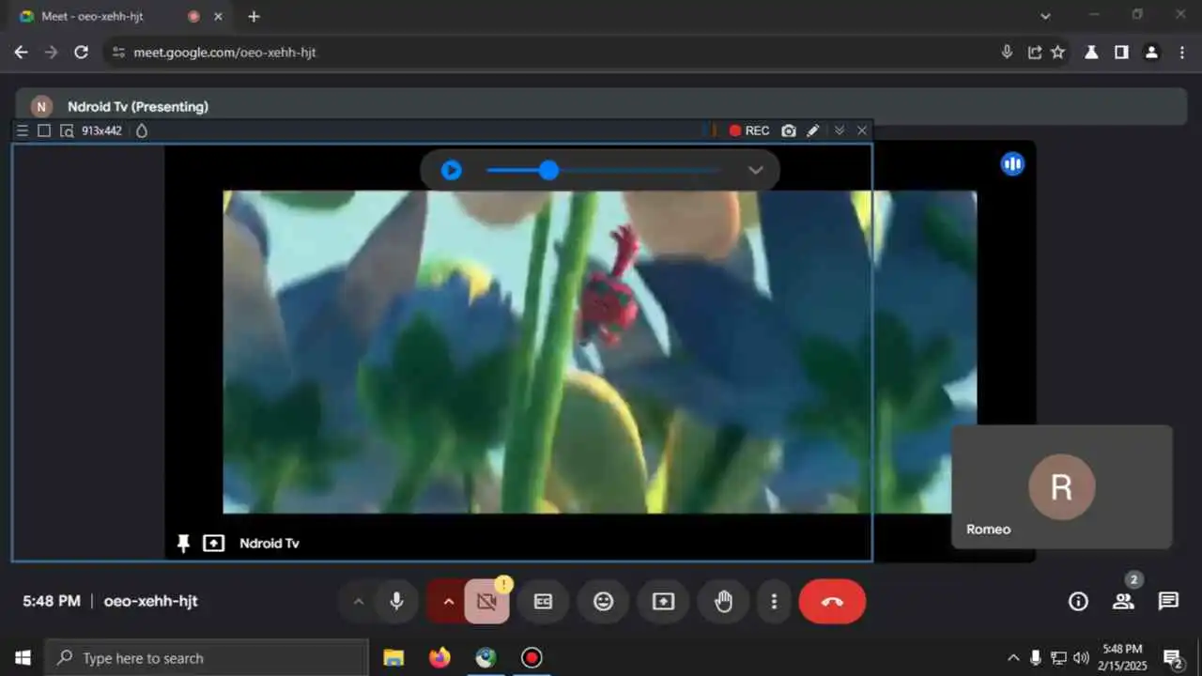Open Chrome Labs flask icon
Image resolution: width=1202 pixels, height=676 pixels.
pyautogui.click(x=1091, y=53)
